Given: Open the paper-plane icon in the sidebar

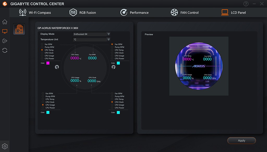Looking at the screenshot, I should pyautogui.click(x=5, y=41).
